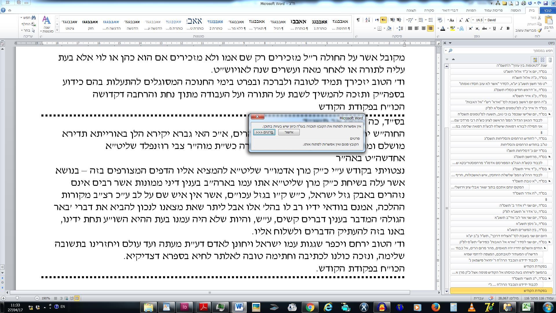Screen dimensions: 556x313
Task: Toggle right-to-left text direction button
Action: pos(383,20)
